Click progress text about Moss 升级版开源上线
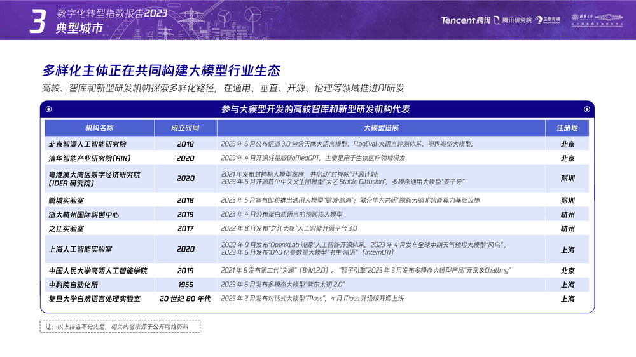The height and width of the screenshot is (357, 636). (x=312, y=299)
